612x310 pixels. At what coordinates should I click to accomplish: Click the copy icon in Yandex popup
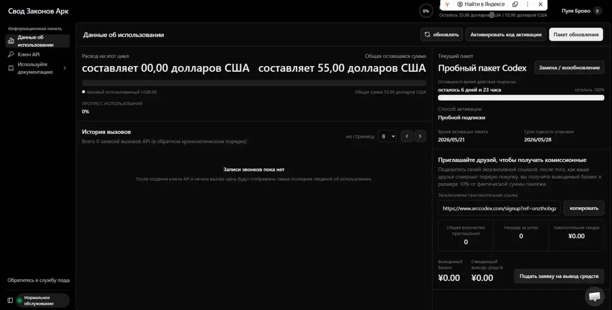tap(515, 4)
